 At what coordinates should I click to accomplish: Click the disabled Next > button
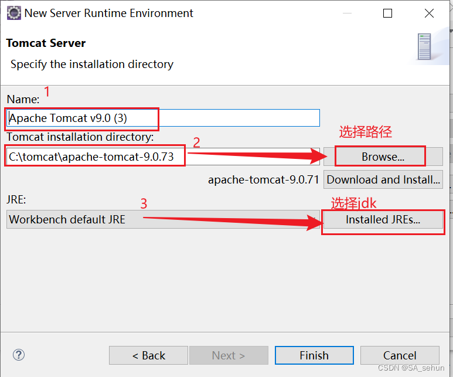[229, 355]
